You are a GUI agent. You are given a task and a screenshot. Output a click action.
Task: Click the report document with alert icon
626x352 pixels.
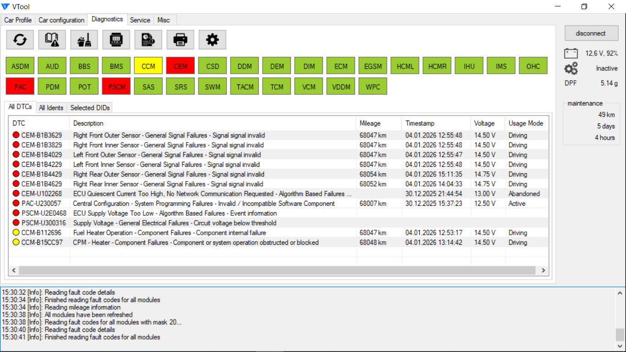(148, 40)
